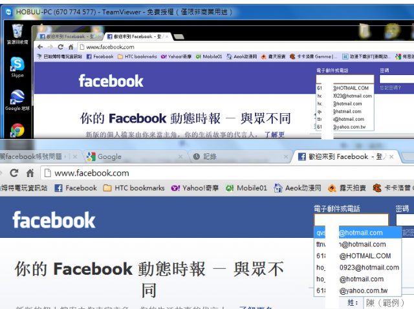Select highlighted qvs...@hotmail.com suggestion in lower dropdown
This screenshot has height=309, width=414.
358,233
